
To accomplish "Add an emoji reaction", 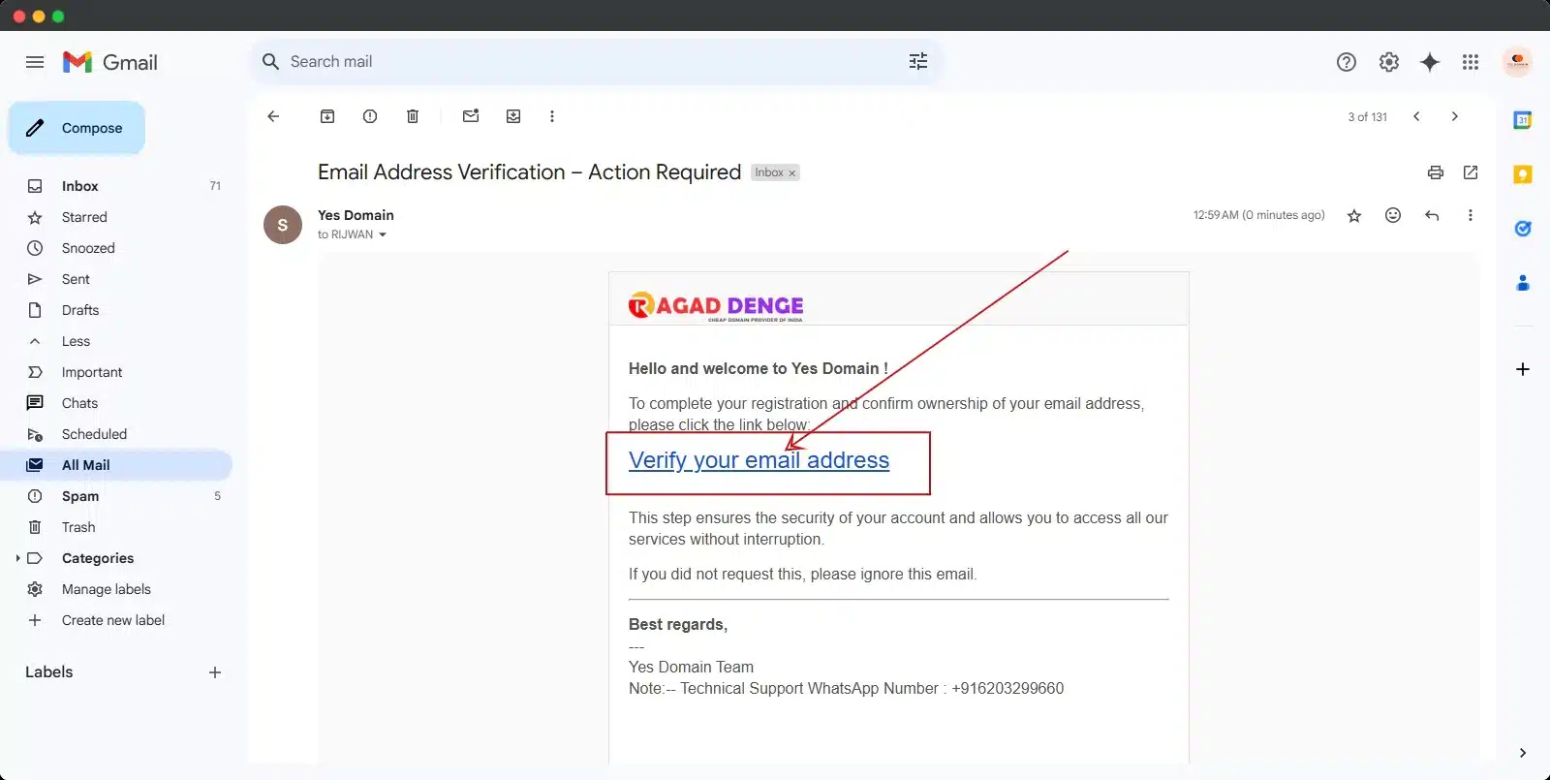I will click(1393, 215).
